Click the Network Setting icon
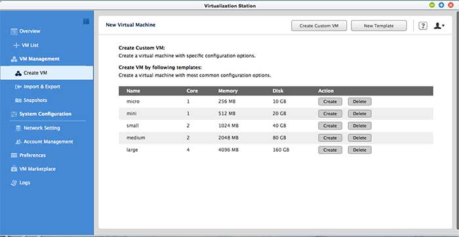 18,128
